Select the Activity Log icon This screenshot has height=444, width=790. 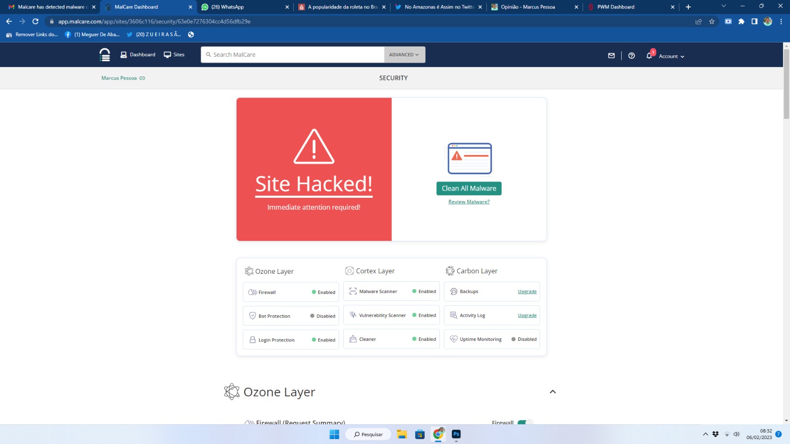click(x=454, y=315)
